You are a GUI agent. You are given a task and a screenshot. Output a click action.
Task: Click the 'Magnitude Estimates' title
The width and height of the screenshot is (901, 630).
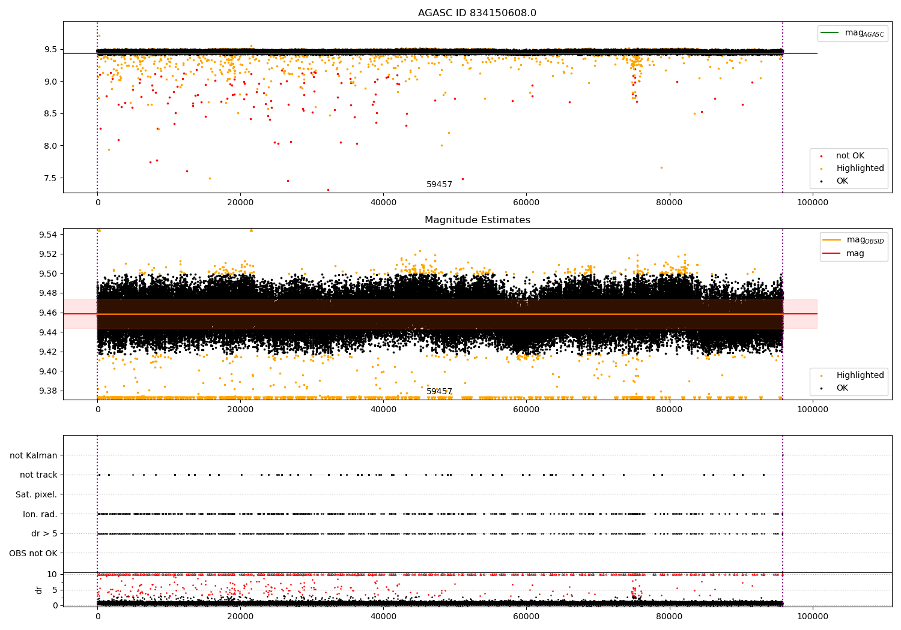point(477,220)
